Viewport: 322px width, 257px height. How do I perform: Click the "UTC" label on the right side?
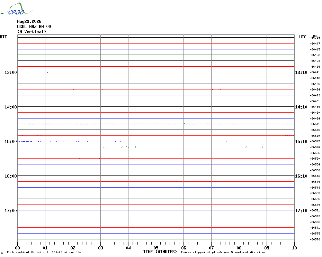pyautogui.click(x=303, y=37)
